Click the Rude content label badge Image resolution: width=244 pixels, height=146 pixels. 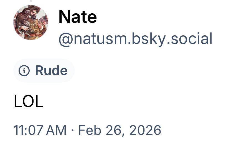pyautogui.click(x=44, y=71)
